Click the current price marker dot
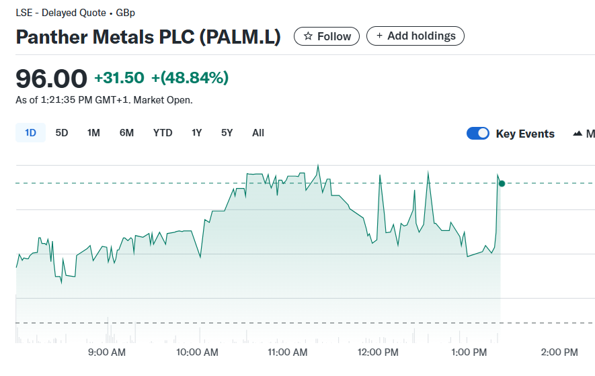Screen dimensions: 595x376 pos(502,183)
